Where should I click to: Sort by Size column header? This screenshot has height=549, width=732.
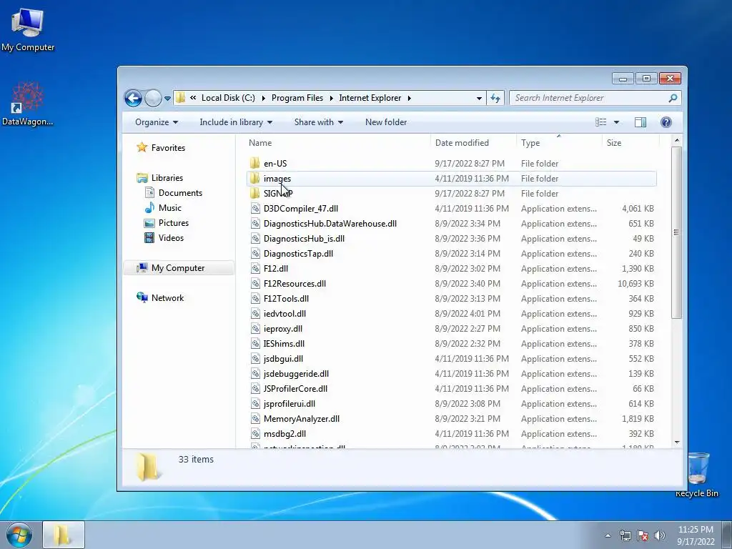click(x=614, y=143)
